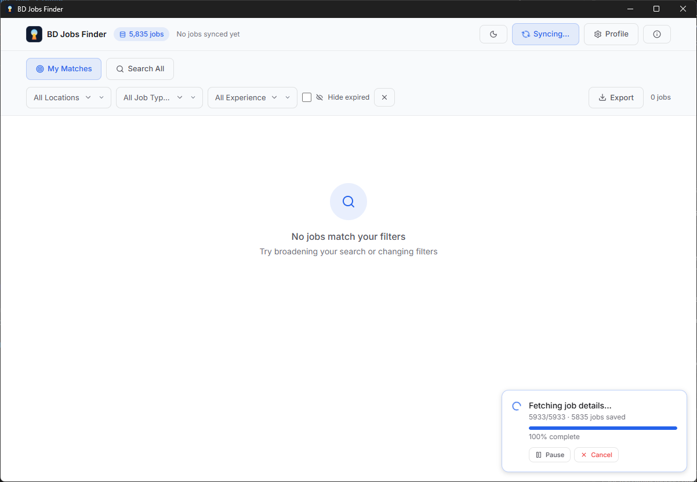Screen dimensions: 697x482
Task: Open the All Job Types dropdown
Action: [159, 97]
